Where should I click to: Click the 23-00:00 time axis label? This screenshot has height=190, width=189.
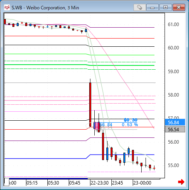pos(142,183)
